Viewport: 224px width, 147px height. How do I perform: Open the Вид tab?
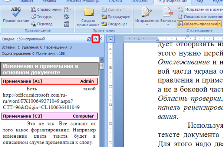click(200, 1)
